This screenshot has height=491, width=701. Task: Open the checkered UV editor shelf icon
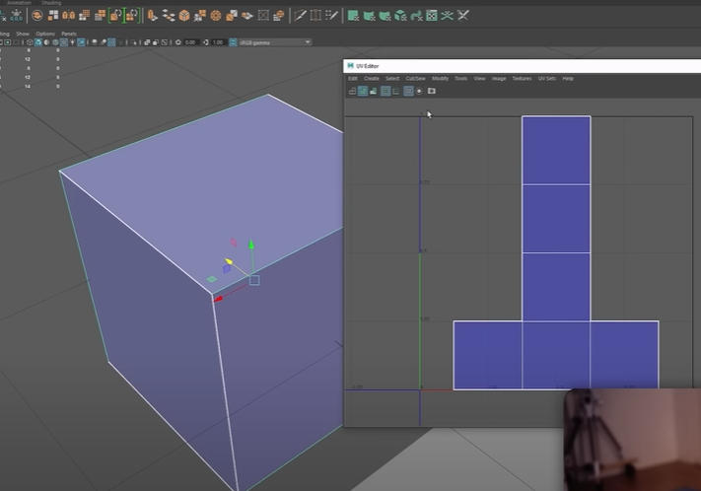click(431, 16)
